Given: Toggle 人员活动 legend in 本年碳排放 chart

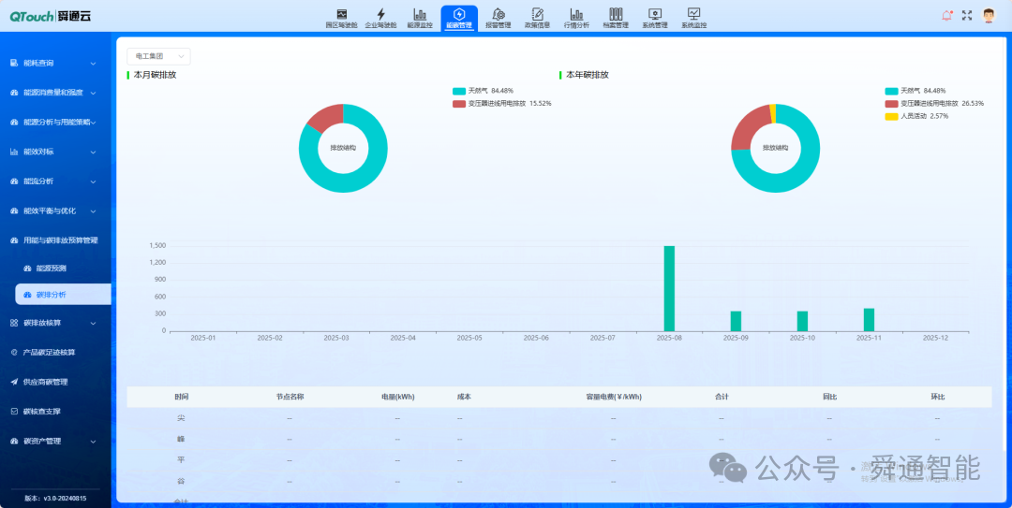Looking at the screenshot, I should (918, 116).
